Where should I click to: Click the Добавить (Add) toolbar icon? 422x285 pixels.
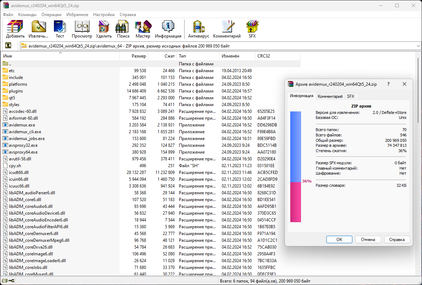(x=15, y=29)
